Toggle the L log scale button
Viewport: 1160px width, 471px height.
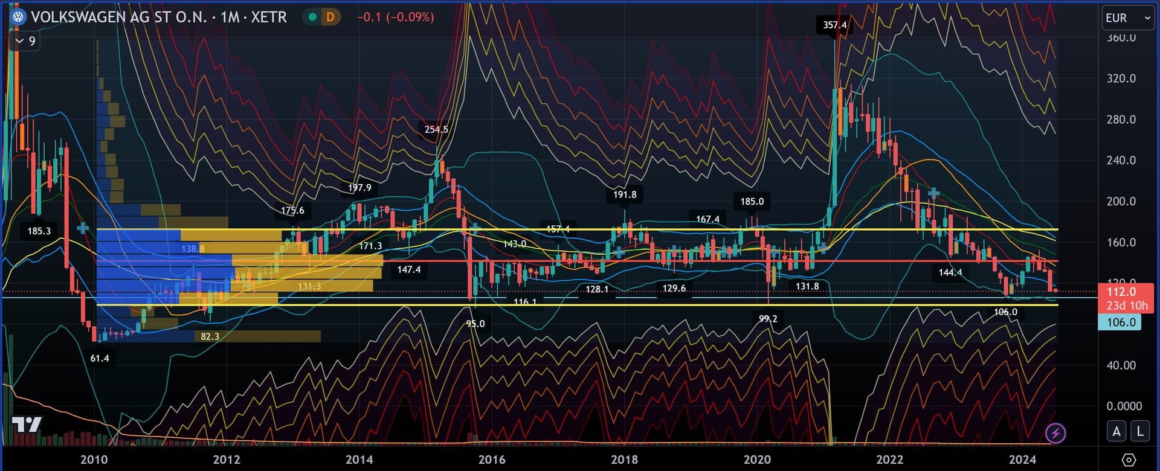click(x=1139, y=431)
